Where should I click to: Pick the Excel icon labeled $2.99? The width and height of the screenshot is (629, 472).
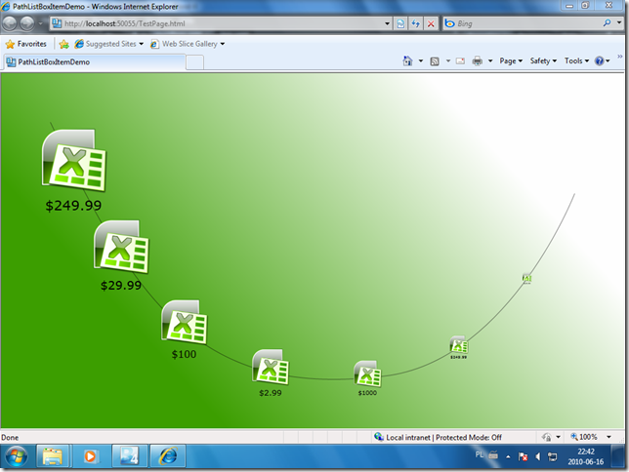pos(271,367)
